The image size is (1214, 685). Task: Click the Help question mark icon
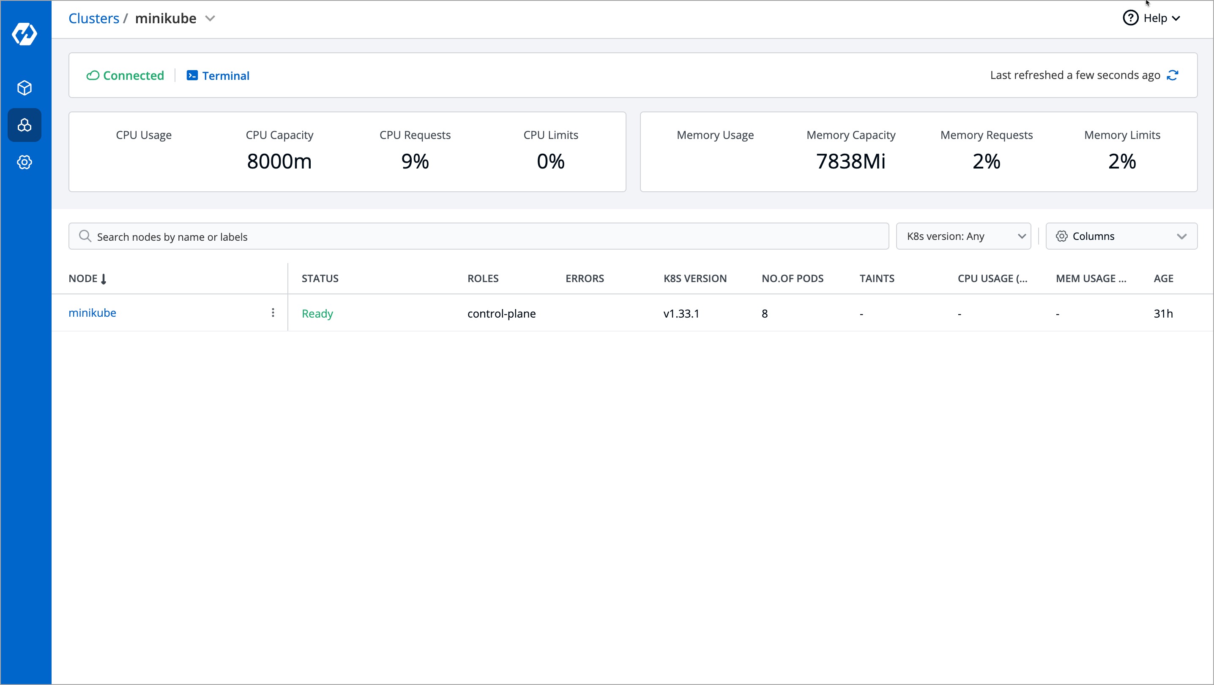[1130, 18]
